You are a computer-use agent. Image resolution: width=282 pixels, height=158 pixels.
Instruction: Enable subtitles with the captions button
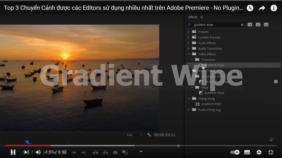(247, 152)
